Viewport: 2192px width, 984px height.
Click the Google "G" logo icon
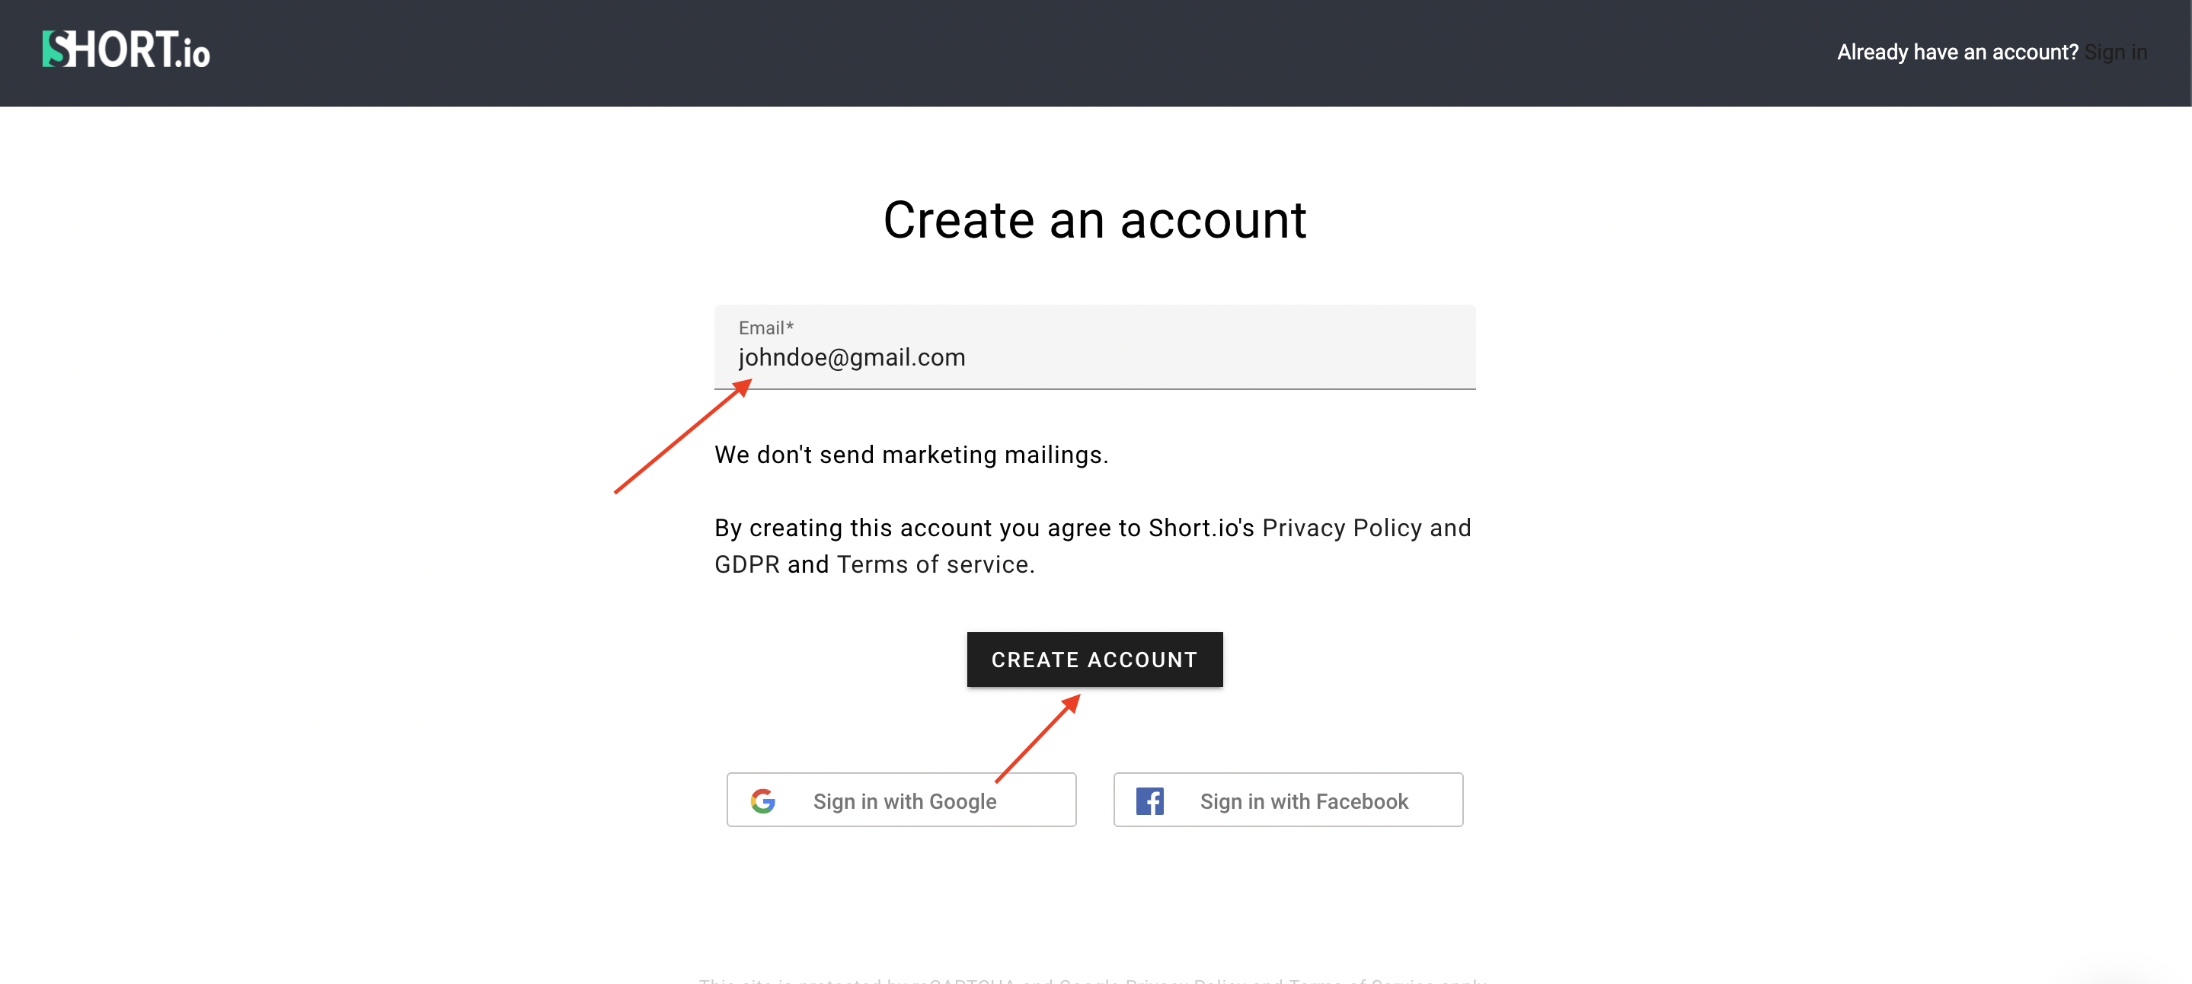[763, 801]
